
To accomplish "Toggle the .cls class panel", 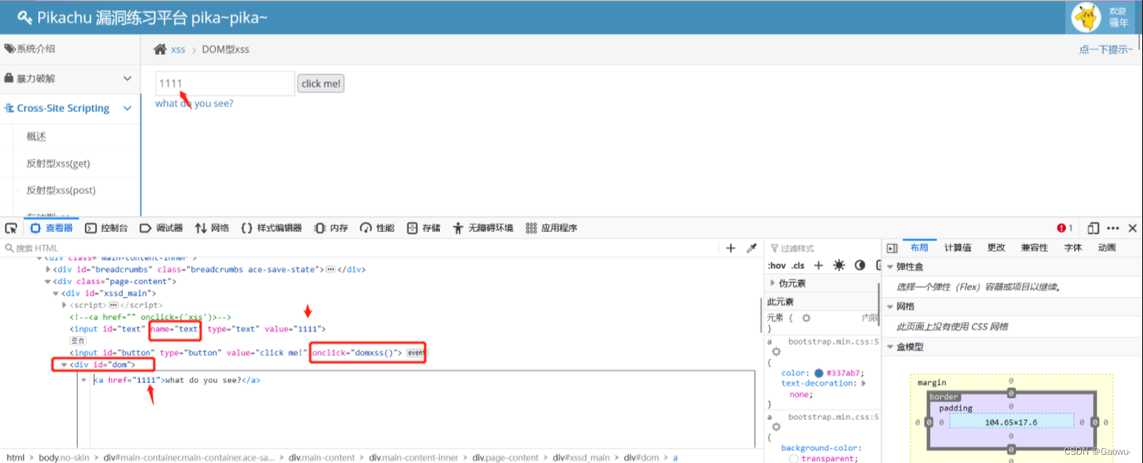I will point(798,265).
